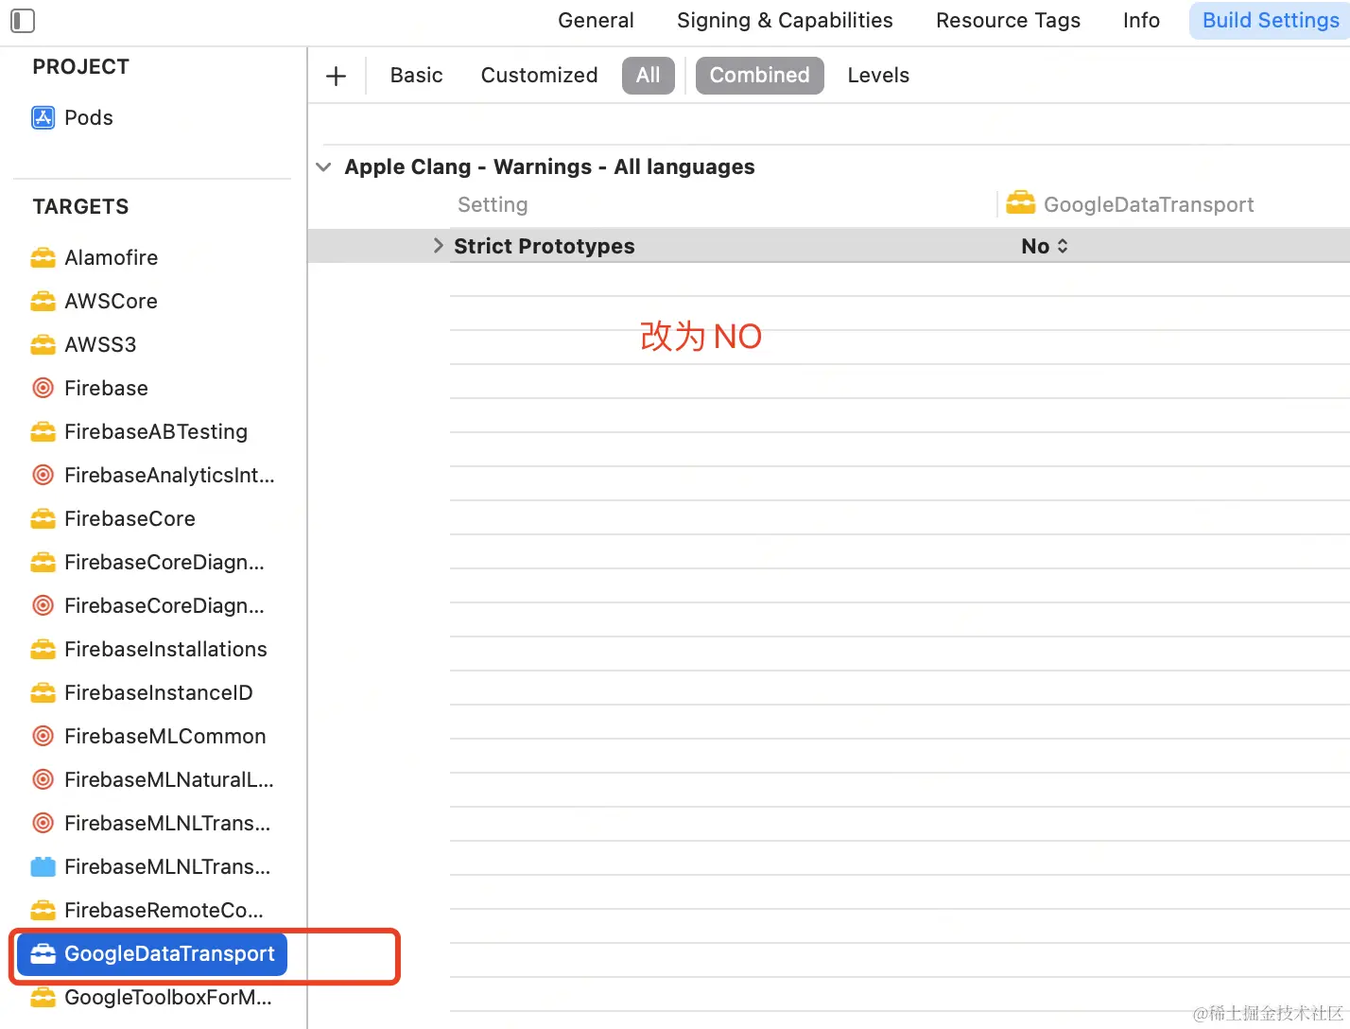Image resolution: width=1350 pixels, height=1029 pixels.
Task: Select the GoogleToolboxForM... target
Action: tap(168, 997)
